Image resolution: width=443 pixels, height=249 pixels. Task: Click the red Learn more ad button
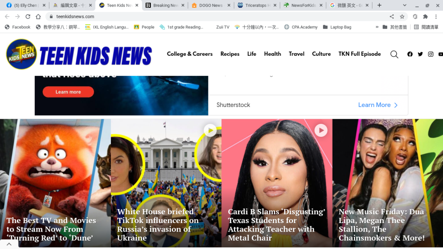[68, 92]
